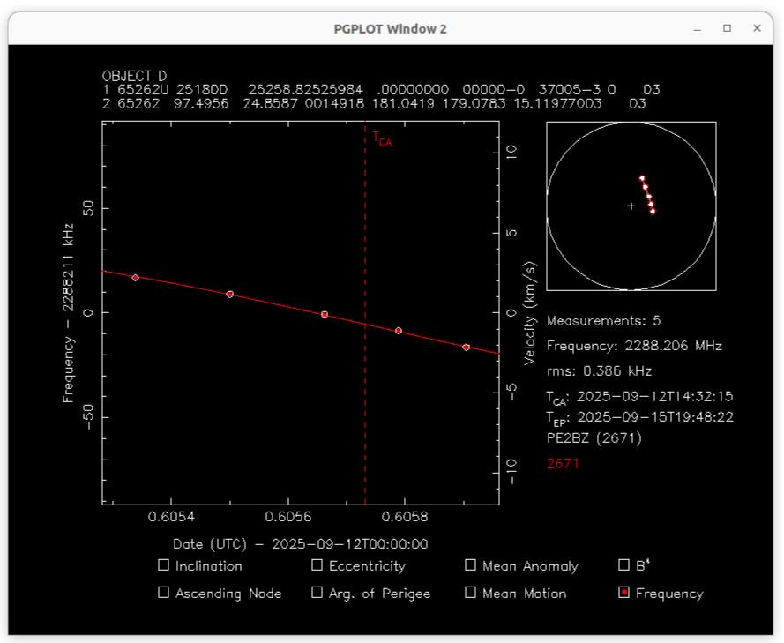Maximize the PGPLOT window
The height and width of the screenshot is (643, 784).
727,28
